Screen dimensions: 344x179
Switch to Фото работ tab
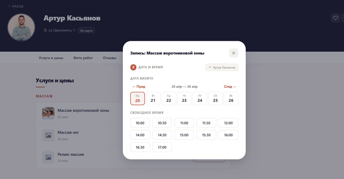point(83,58)
